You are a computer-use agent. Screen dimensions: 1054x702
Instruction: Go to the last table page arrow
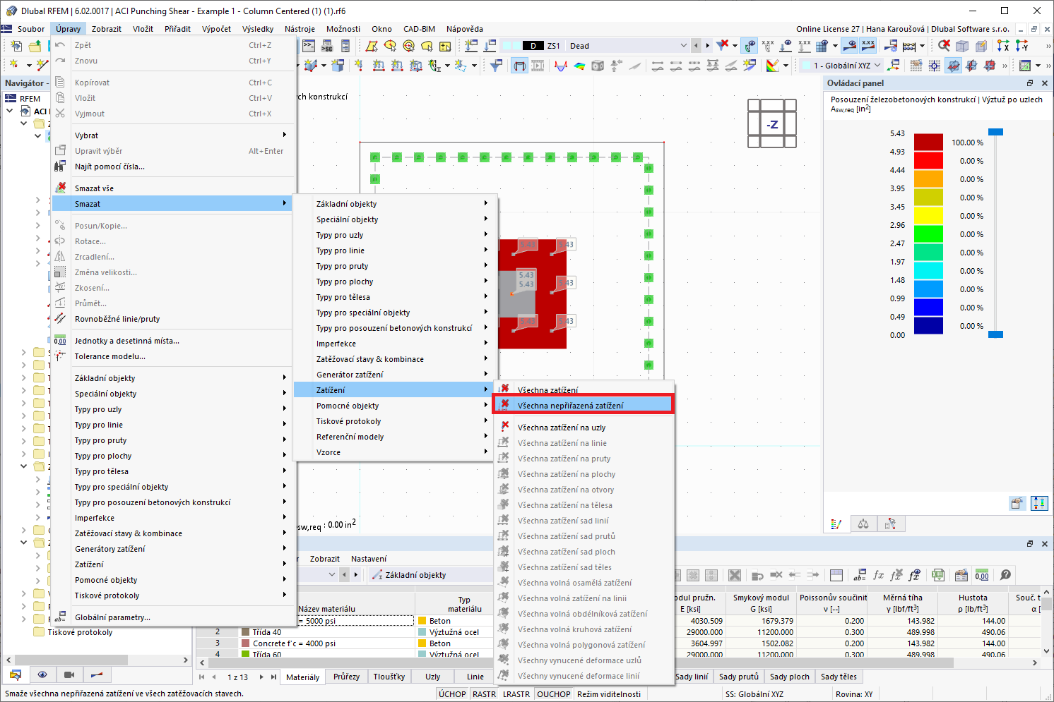click(x=273, y=677)
